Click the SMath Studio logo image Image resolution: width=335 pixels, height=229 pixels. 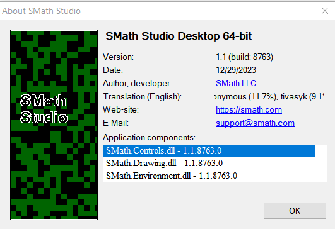coord(54,125)
